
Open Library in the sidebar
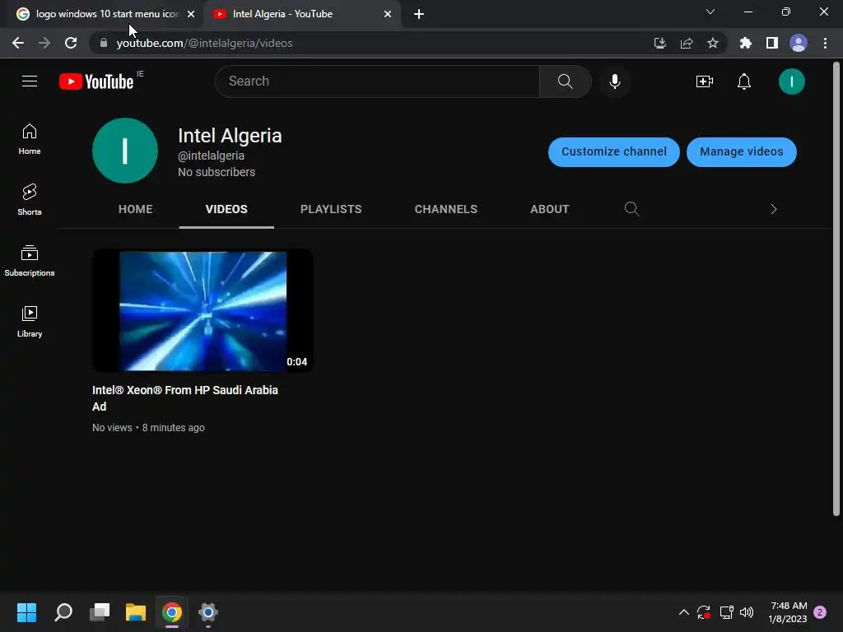coord(30,322)
